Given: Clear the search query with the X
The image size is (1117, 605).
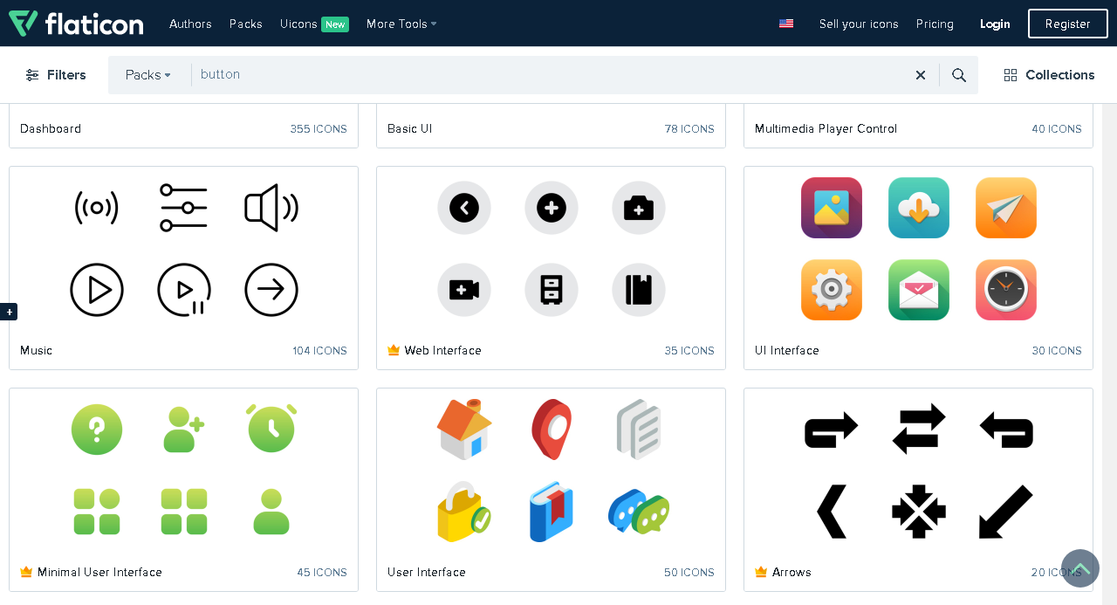Looking at the screenshot, I should tap(920, 74).
